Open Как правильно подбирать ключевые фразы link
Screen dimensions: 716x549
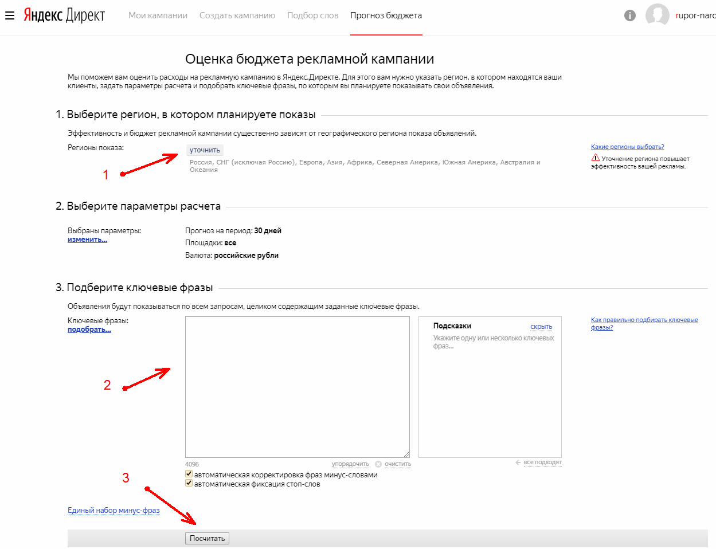tap(644, 323)
